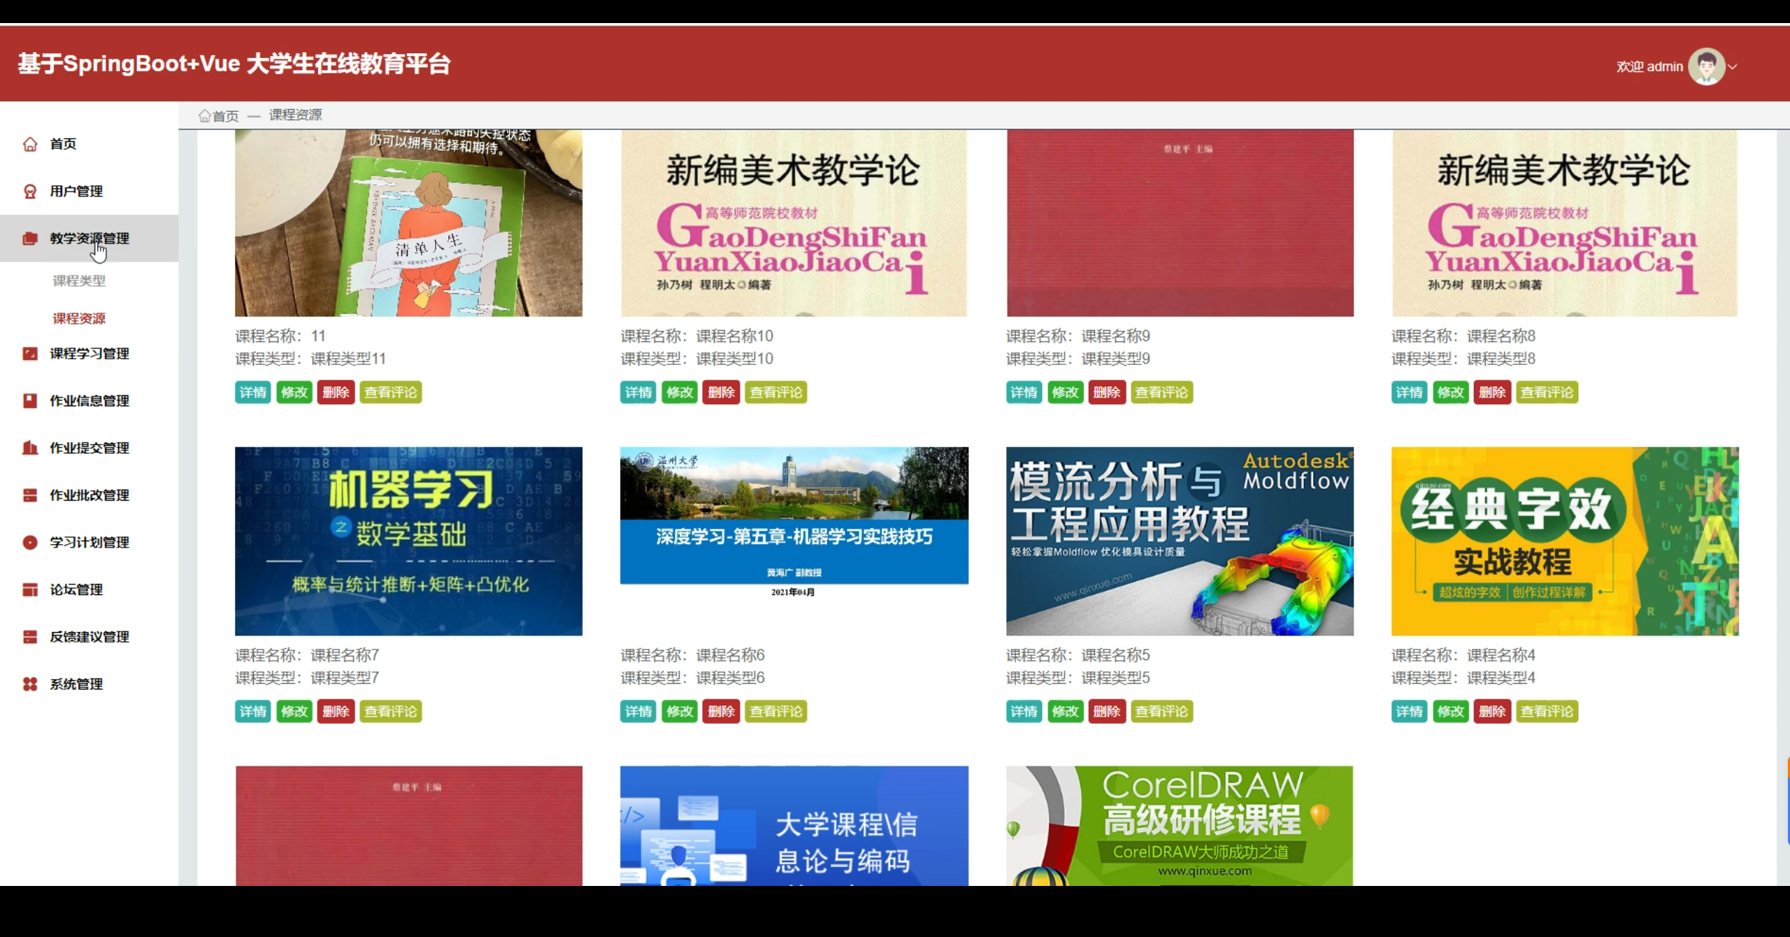The height and width of the screenshot is (937, 1790).
Task: Select the 课程资源 submenu item
Action: point(79,319)
